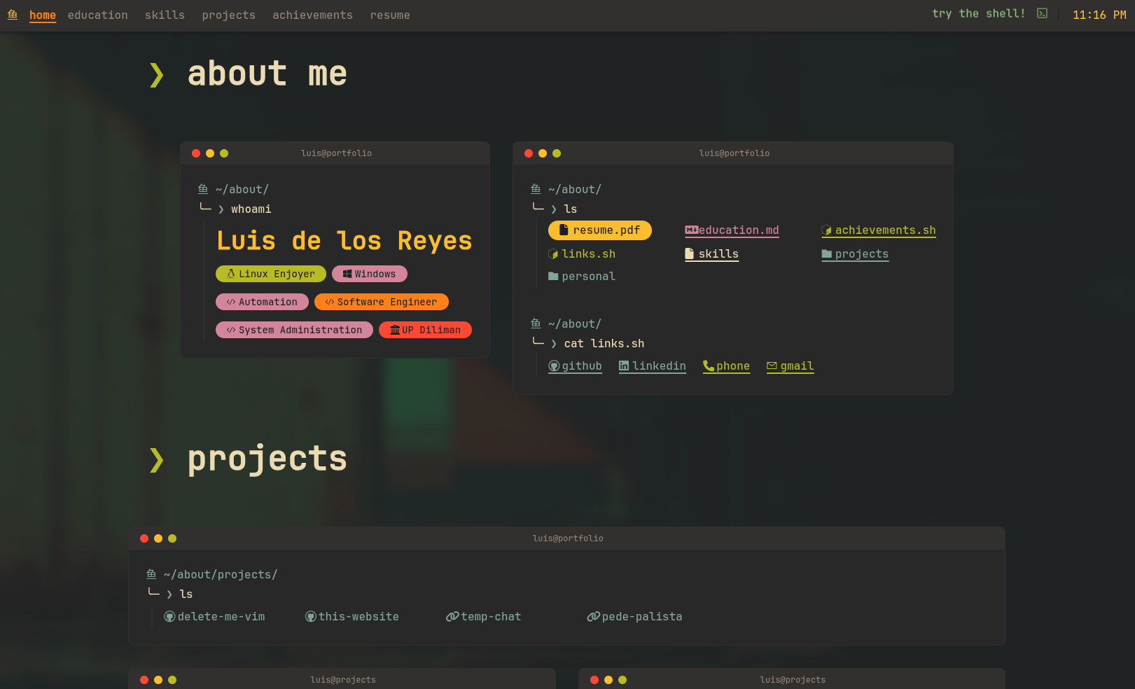Click the try the shell! text
Screen dimensions: 1135x689
pyautogui.click(x=978, y=13)
